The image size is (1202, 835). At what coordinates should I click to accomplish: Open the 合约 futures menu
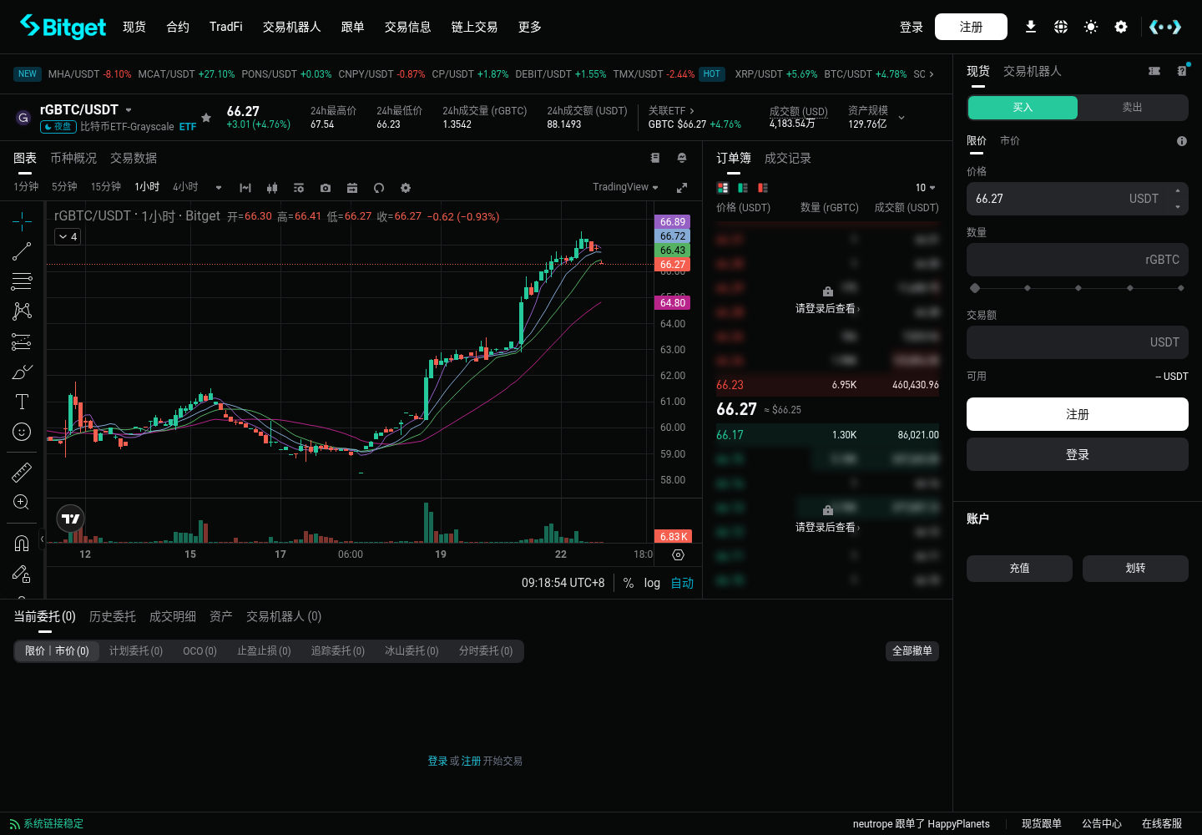pos(178,27)
